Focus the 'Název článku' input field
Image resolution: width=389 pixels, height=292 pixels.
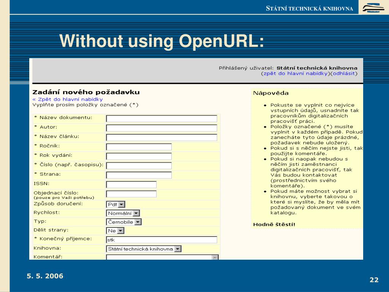tap(161, 137)
